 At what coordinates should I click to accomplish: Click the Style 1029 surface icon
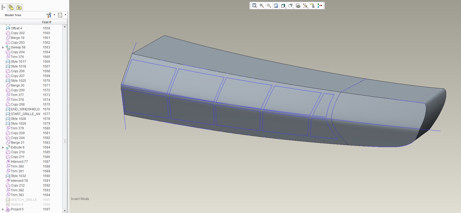pyautogui.click(x=8, y=124)
